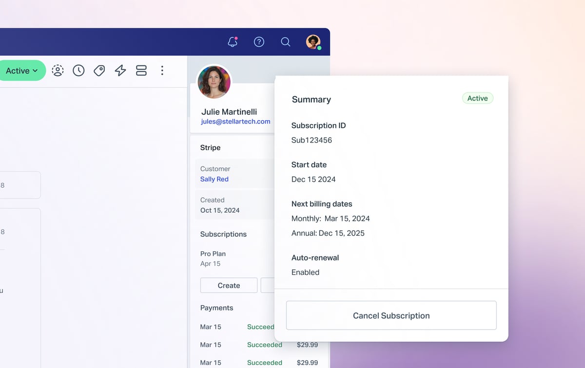
Task: Click Julie Martinelli's profile photo
Action: (x=214, y=82)
